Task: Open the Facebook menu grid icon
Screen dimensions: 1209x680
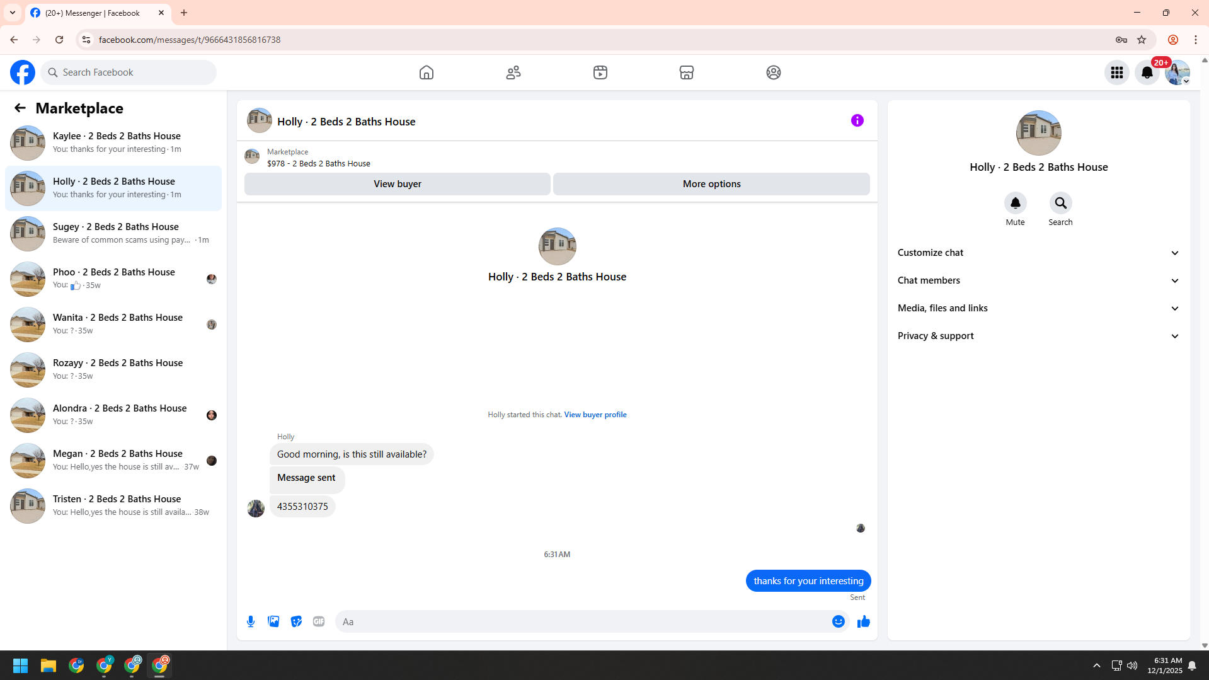Action: 1117,72
